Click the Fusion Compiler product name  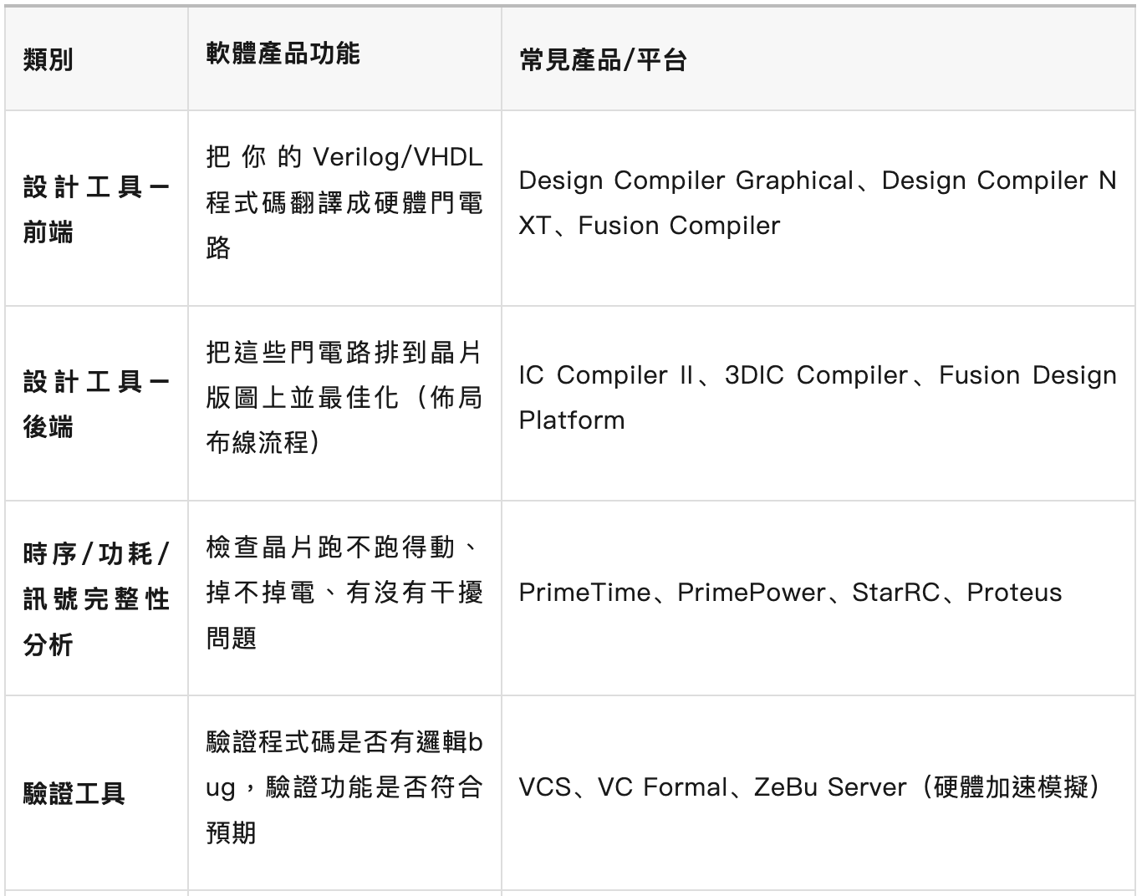pyautogui.click(x=679, y=226)
